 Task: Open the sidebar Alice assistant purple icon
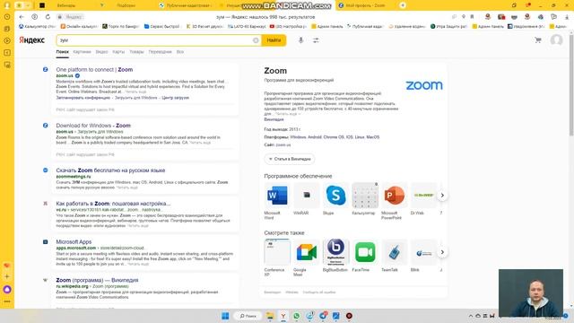coord(7,289)
